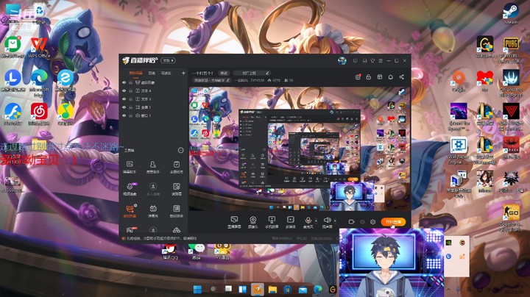This screenshot has width=530, height=297.
Task: Hide the 窗口 1 layer
Action: 124,115
